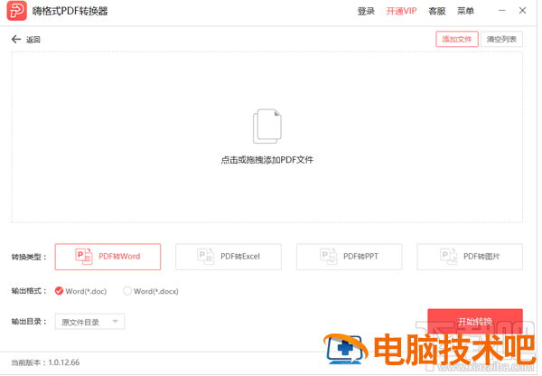Click the PDF转图片 icon
This screenshot has width=542, height=376.
pyautogui.click(x=448, y=257)
